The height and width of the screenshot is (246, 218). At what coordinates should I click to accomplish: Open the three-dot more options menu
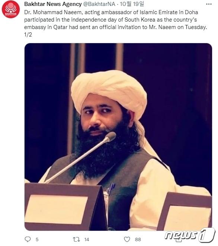[x=209, y=4]
